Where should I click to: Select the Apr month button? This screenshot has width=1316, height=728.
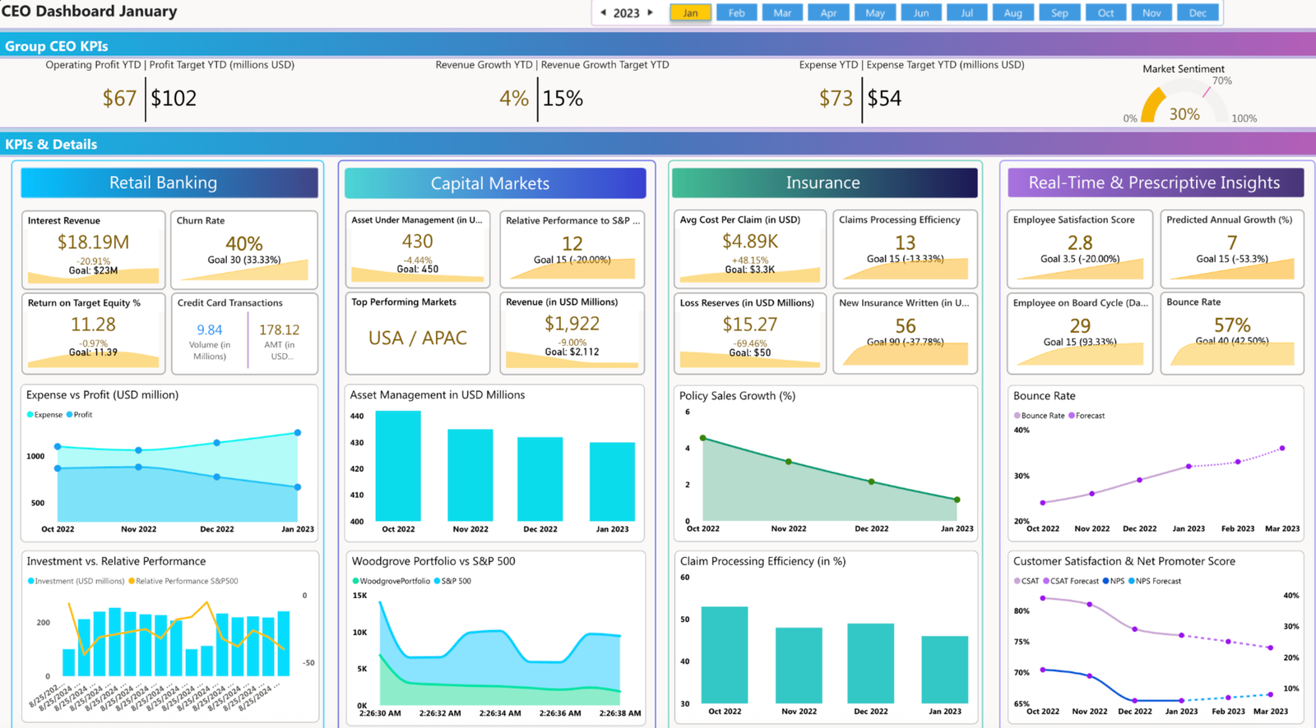point(829,12)
